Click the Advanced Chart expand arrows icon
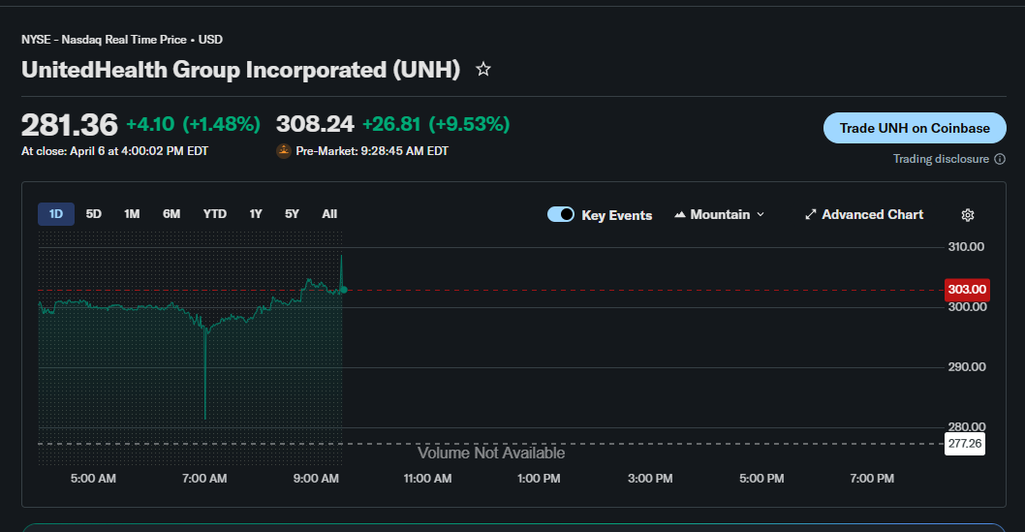The height and width of the screenshot is (532, 1025). (811, 214)
